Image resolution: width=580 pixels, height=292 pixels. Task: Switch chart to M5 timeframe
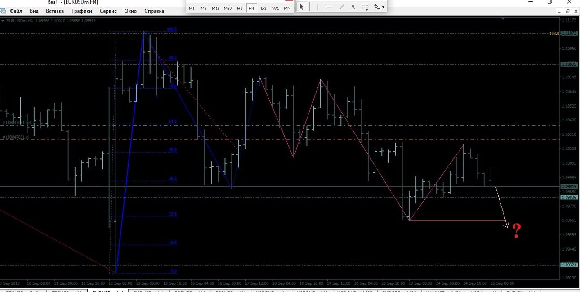204,8
